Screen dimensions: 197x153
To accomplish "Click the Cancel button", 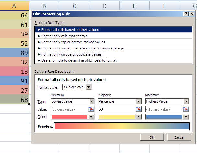I will [179, 137].
